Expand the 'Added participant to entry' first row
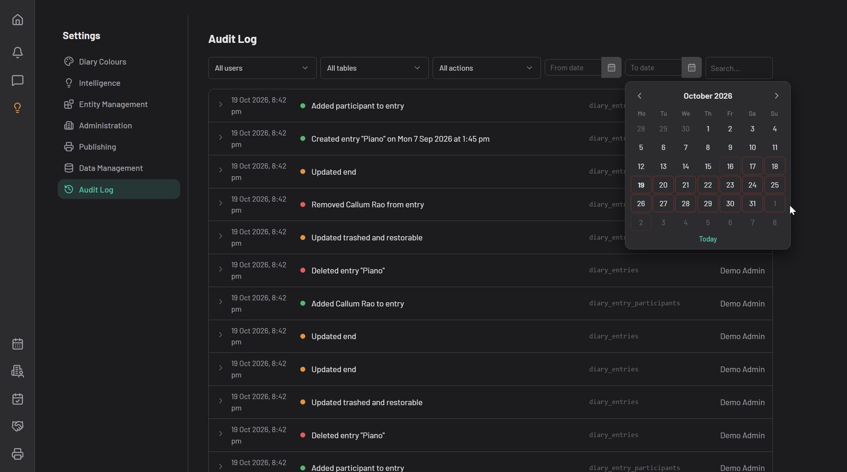This screenshot has height=472, width=847. [x=220, y=105]
